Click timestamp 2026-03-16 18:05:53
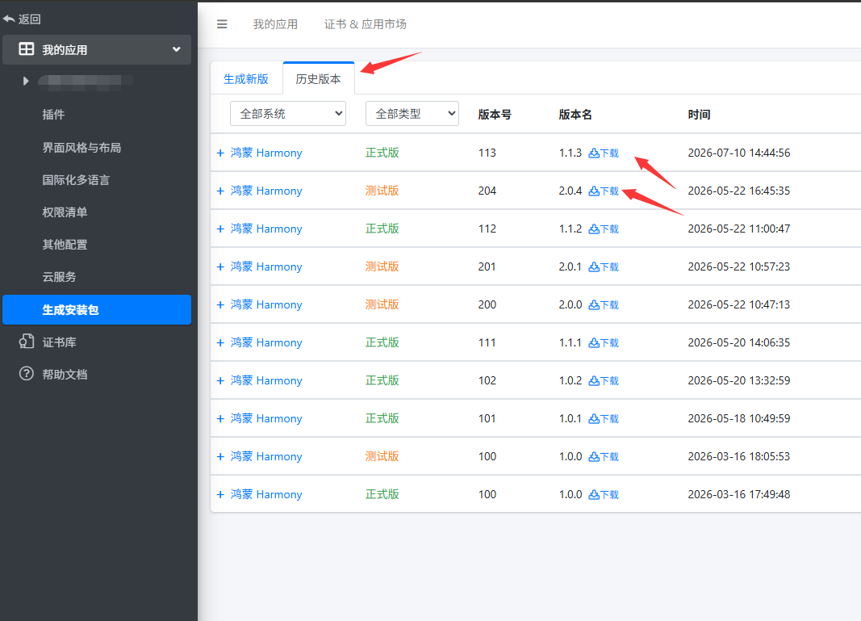The height and width of the screenshot is (621, 861). [739, 456]
